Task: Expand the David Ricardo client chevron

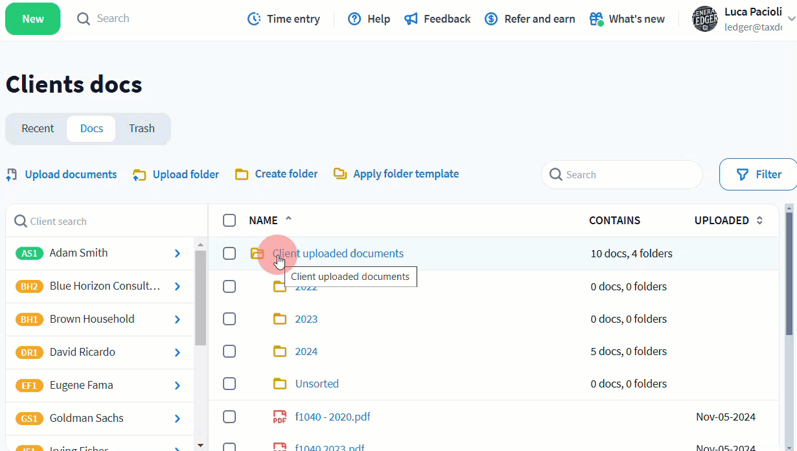Action: point(178,353)
